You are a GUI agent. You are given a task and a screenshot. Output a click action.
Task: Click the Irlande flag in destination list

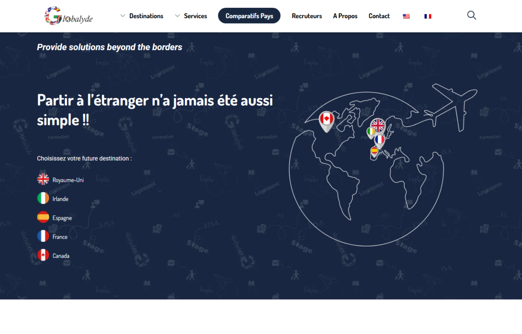pos(43,198)
